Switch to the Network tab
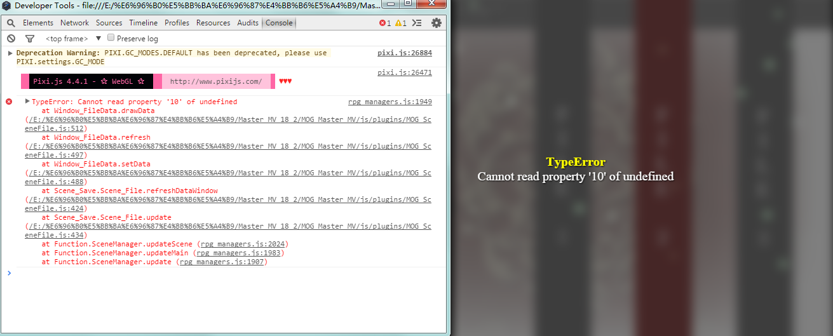 pos(74,23)
